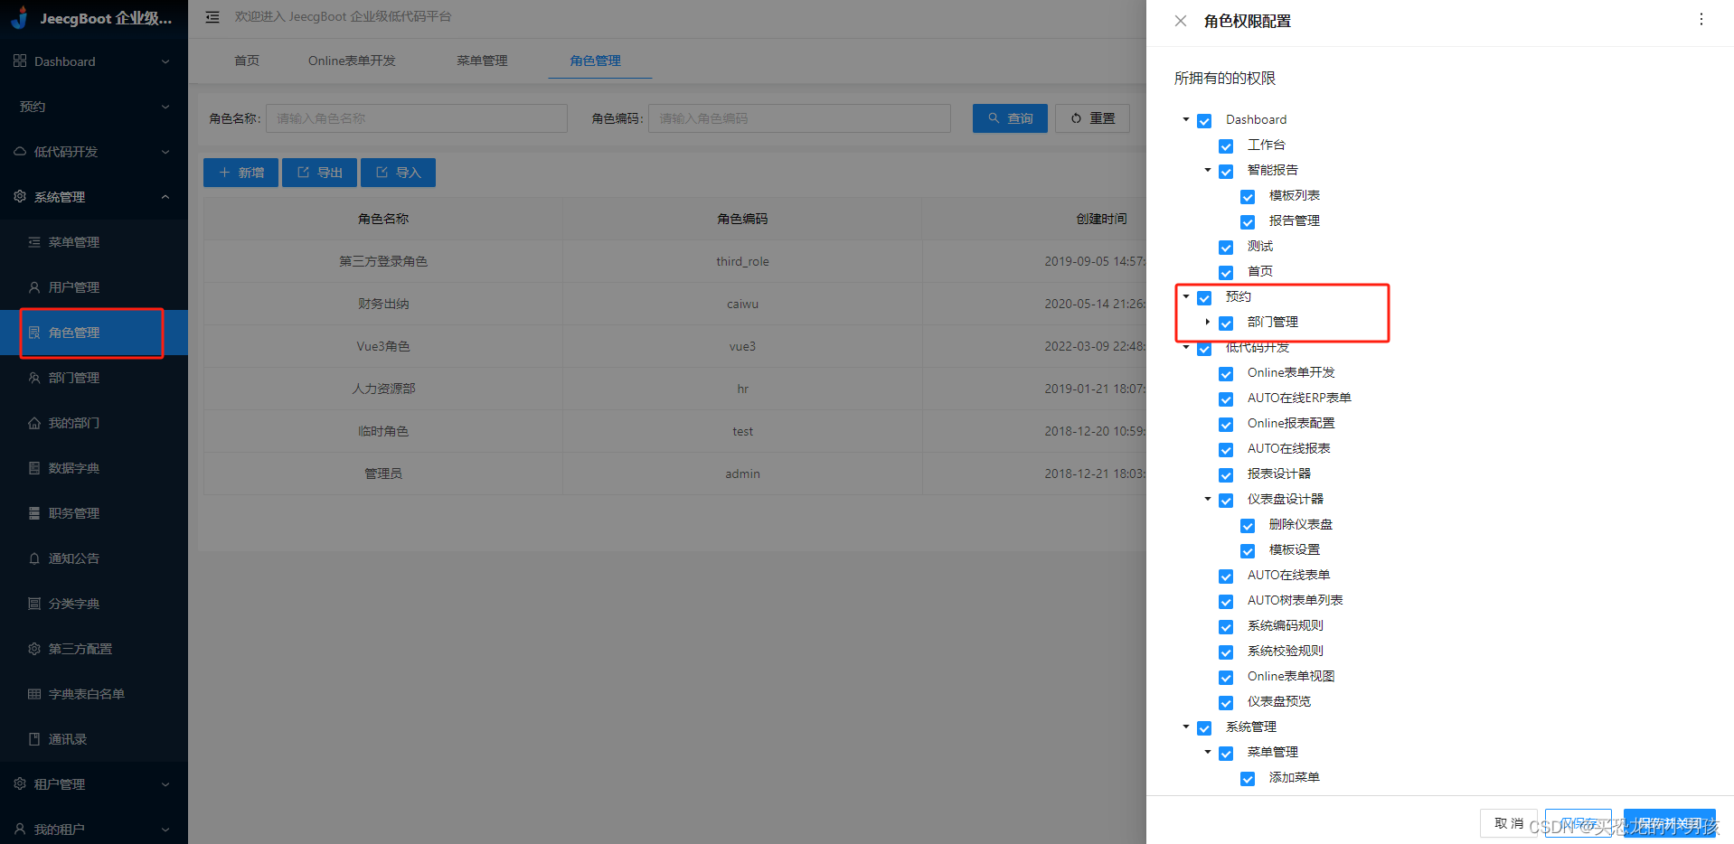Click the Dashboard grid icon in sidebar
This screenshot has height=844, width=1734.
coord(20,61)
